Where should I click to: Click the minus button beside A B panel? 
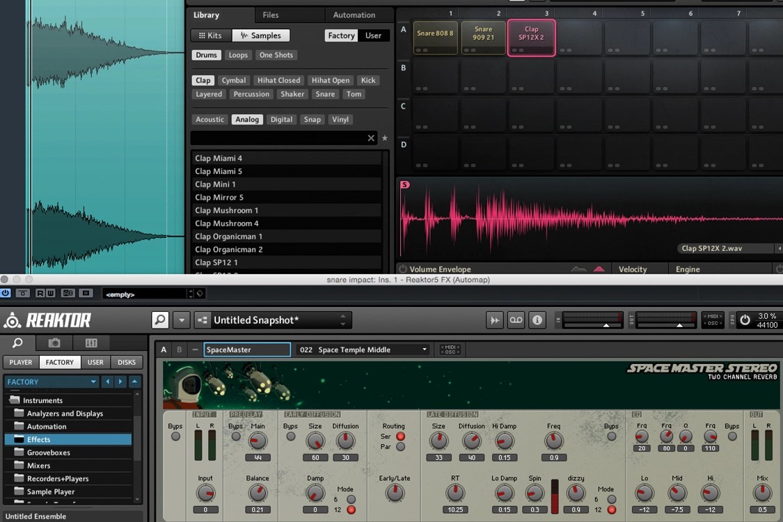pos(196,349)
